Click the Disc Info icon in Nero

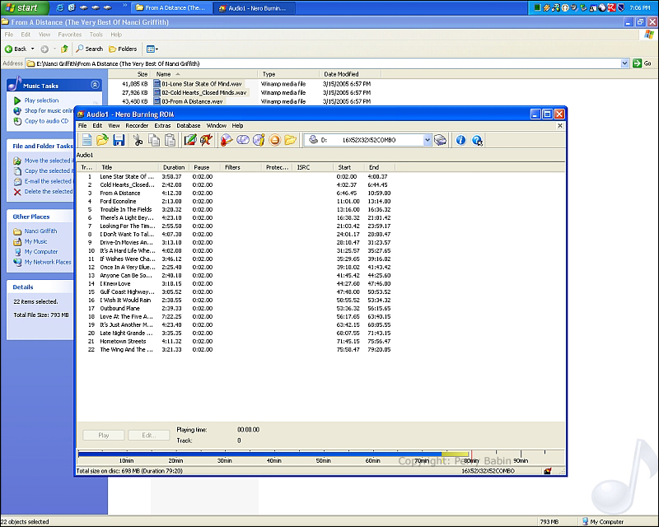[259, 140]
